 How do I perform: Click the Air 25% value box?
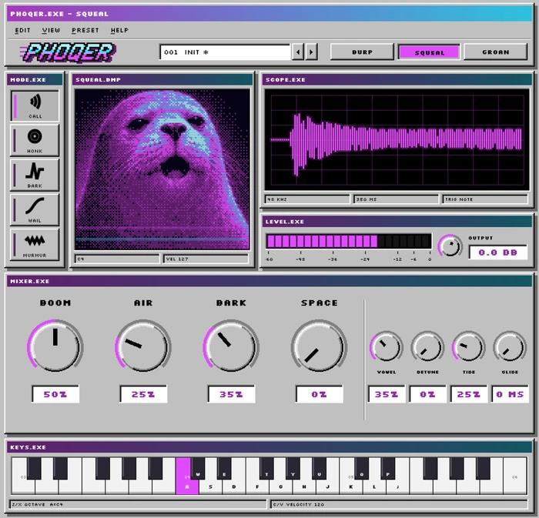point(143,394)
